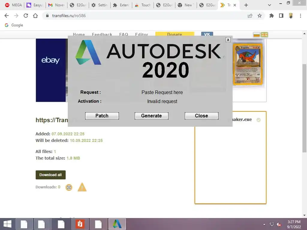Click the yellow Donate button
The width and height of the screenshot is (307, 230).
click(175, 34)
